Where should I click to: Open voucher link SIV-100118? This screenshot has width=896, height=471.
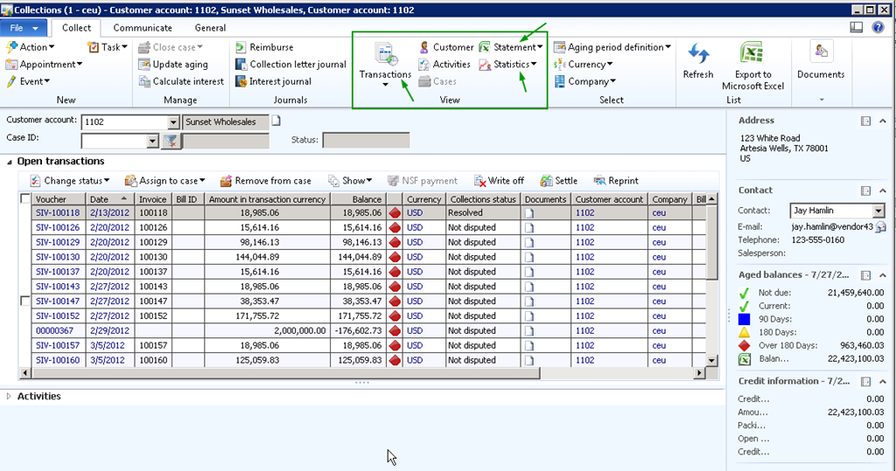(x=58, y=212)
